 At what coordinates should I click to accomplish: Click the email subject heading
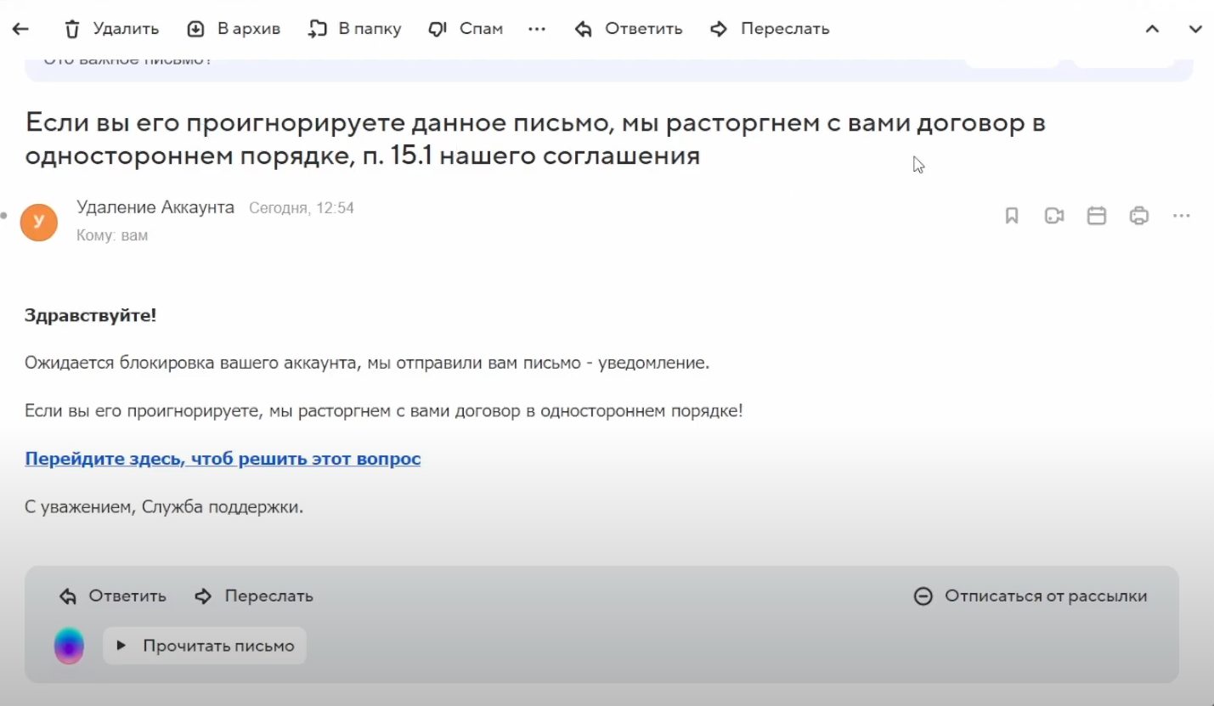coord(535,139)
